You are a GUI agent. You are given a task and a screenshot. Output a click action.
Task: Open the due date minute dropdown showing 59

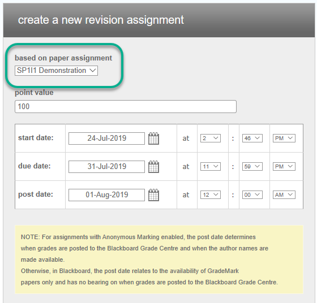[x=252, y=167]
